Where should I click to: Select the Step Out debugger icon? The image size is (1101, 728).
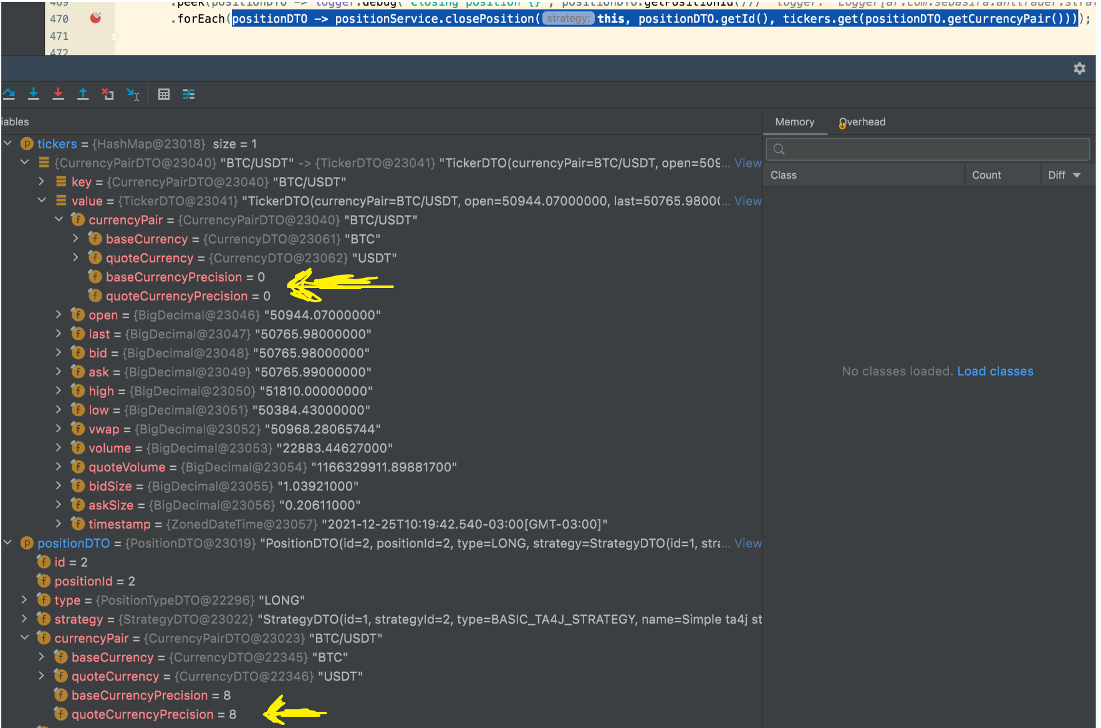click(83, 94)
